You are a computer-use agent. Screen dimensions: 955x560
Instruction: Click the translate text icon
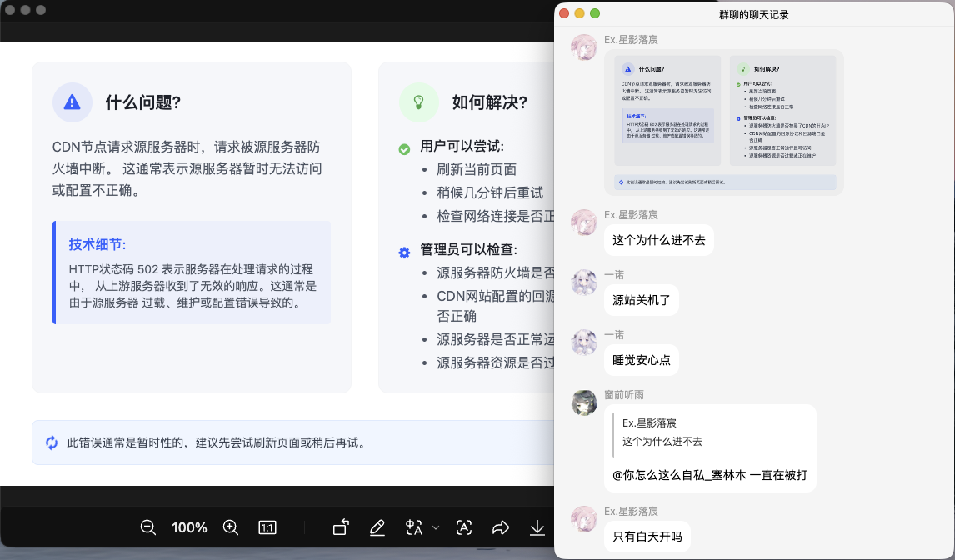point(412,527)
